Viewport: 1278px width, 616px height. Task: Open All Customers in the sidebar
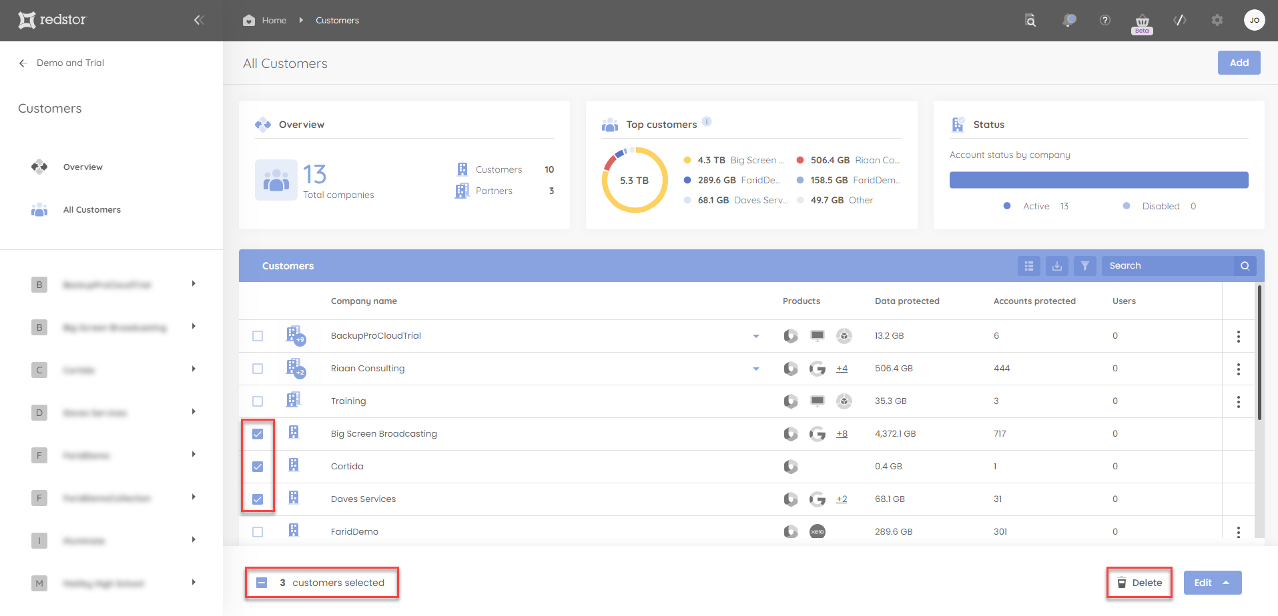coord(92,209)
